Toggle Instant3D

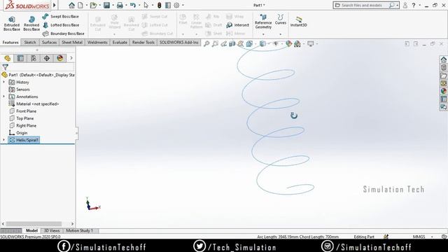(x=299, y=22)
